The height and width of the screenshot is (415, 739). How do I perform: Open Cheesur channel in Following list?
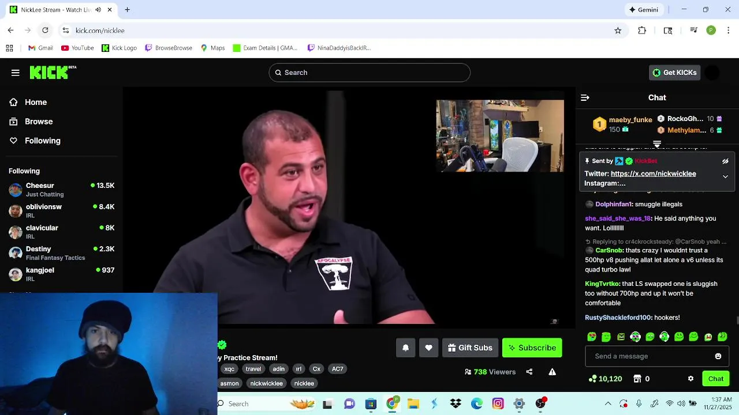(x=61, y=190)
